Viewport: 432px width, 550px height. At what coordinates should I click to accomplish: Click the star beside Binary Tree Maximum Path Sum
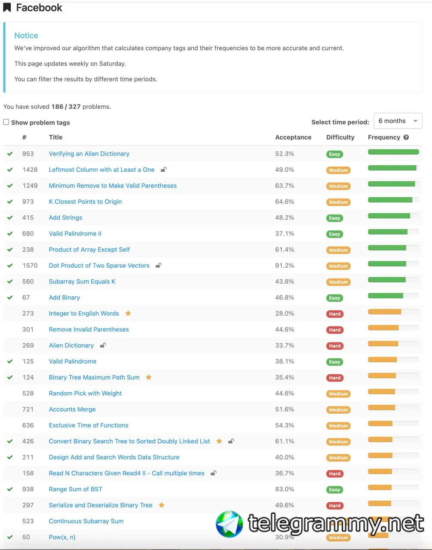149,377
